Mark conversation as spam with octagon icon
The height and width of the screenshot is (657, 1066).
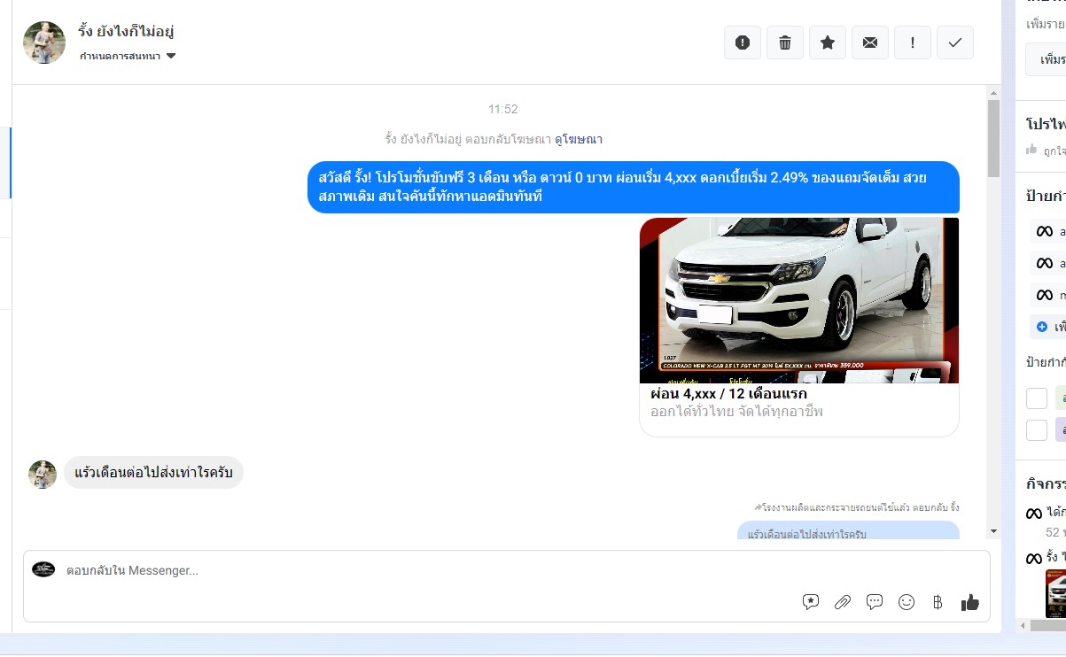743,43
